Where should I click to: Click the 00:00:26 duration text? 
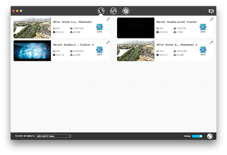click(x=163, y=32)
